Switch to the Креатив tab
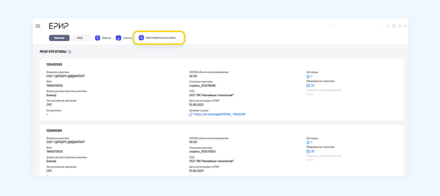 pos(59,38)
